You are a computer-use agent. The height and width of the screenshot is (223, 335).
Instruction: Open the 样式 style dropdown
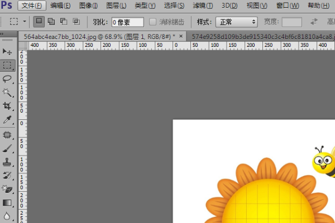click(236, 22)
